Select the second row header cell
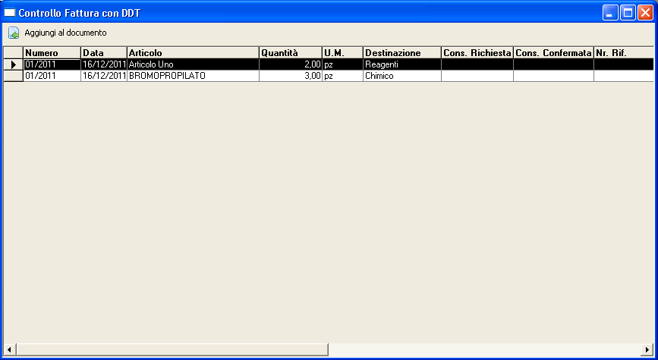The height and width of the screenshot is (360, 658). (x=13, y=77)
